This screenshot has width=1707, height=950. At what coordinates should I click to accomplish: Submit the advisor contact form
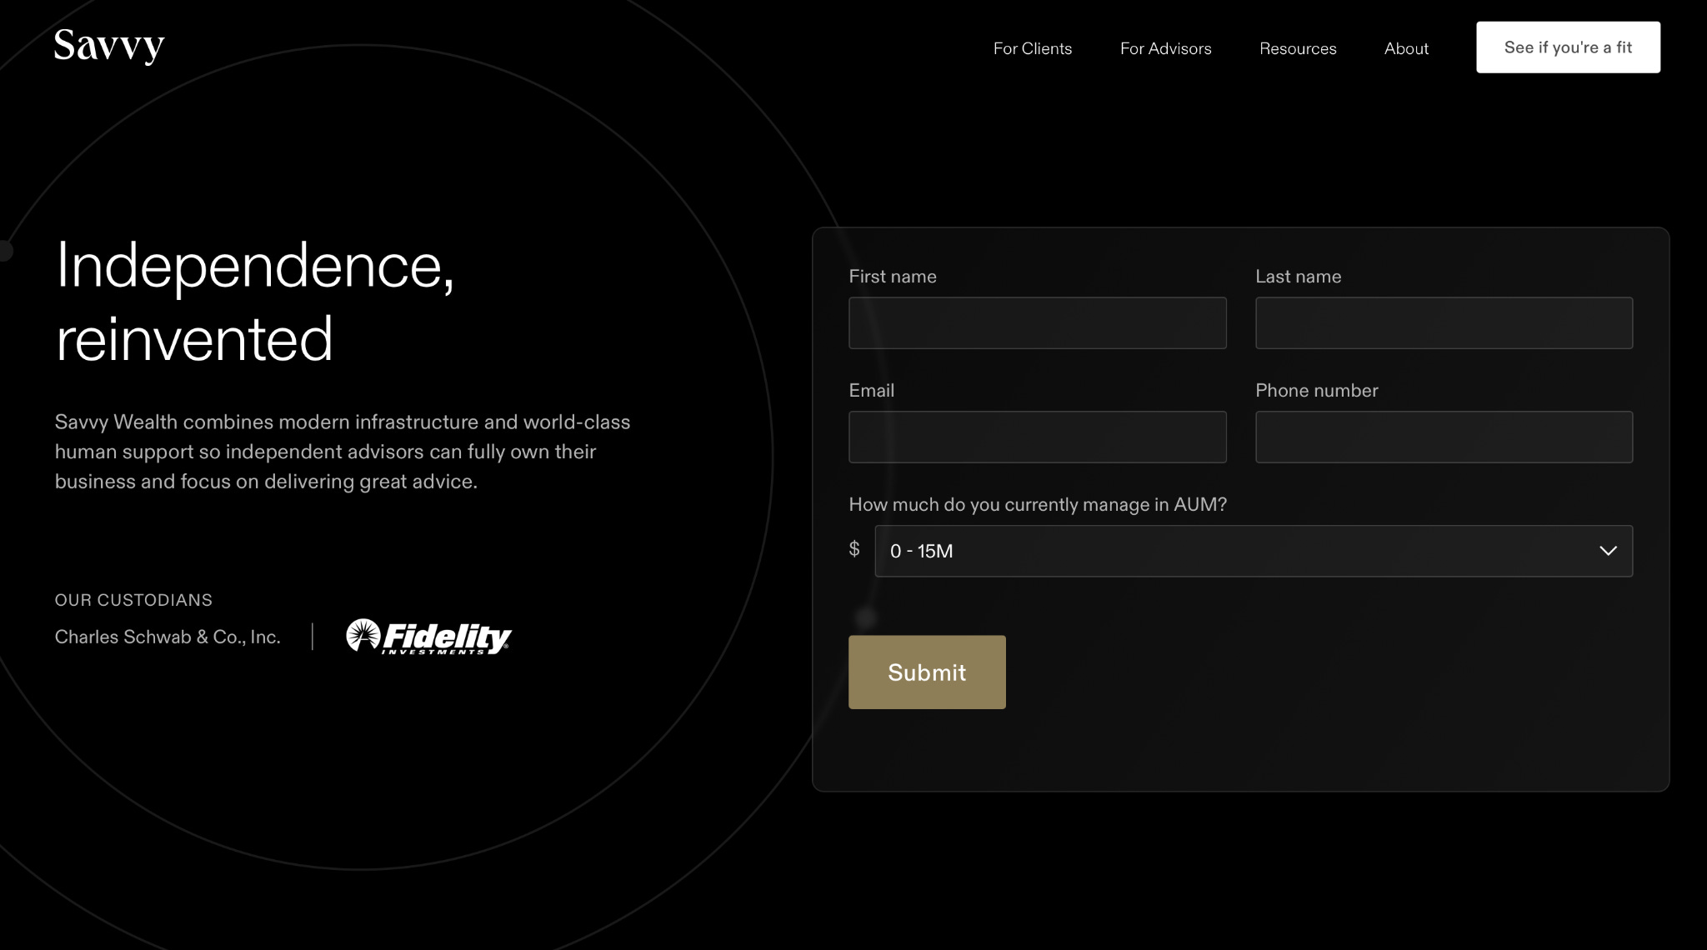[927, 672]
